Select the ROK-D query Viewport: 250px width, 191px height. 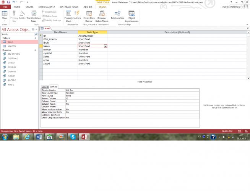pos(19,85)
